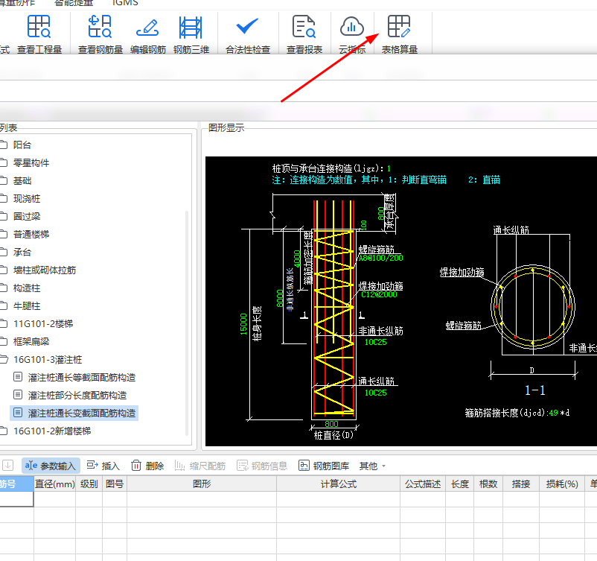Edit 箍筋搭接长度 value 49
597x561 pixels.
click(554, 413)
